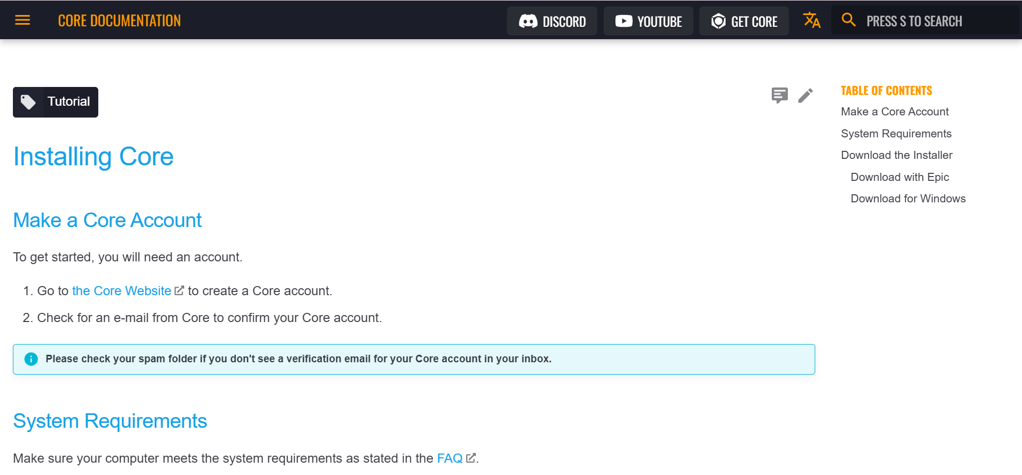Click the Tutorial tag badge
This screenshot has height=475, width=1022.
[x=55, y=102]
